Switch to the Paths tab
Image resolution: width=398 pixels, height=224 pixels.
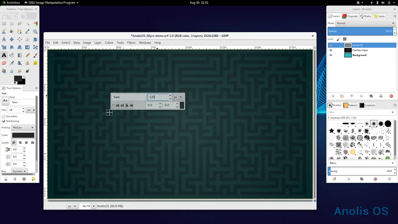366,16
